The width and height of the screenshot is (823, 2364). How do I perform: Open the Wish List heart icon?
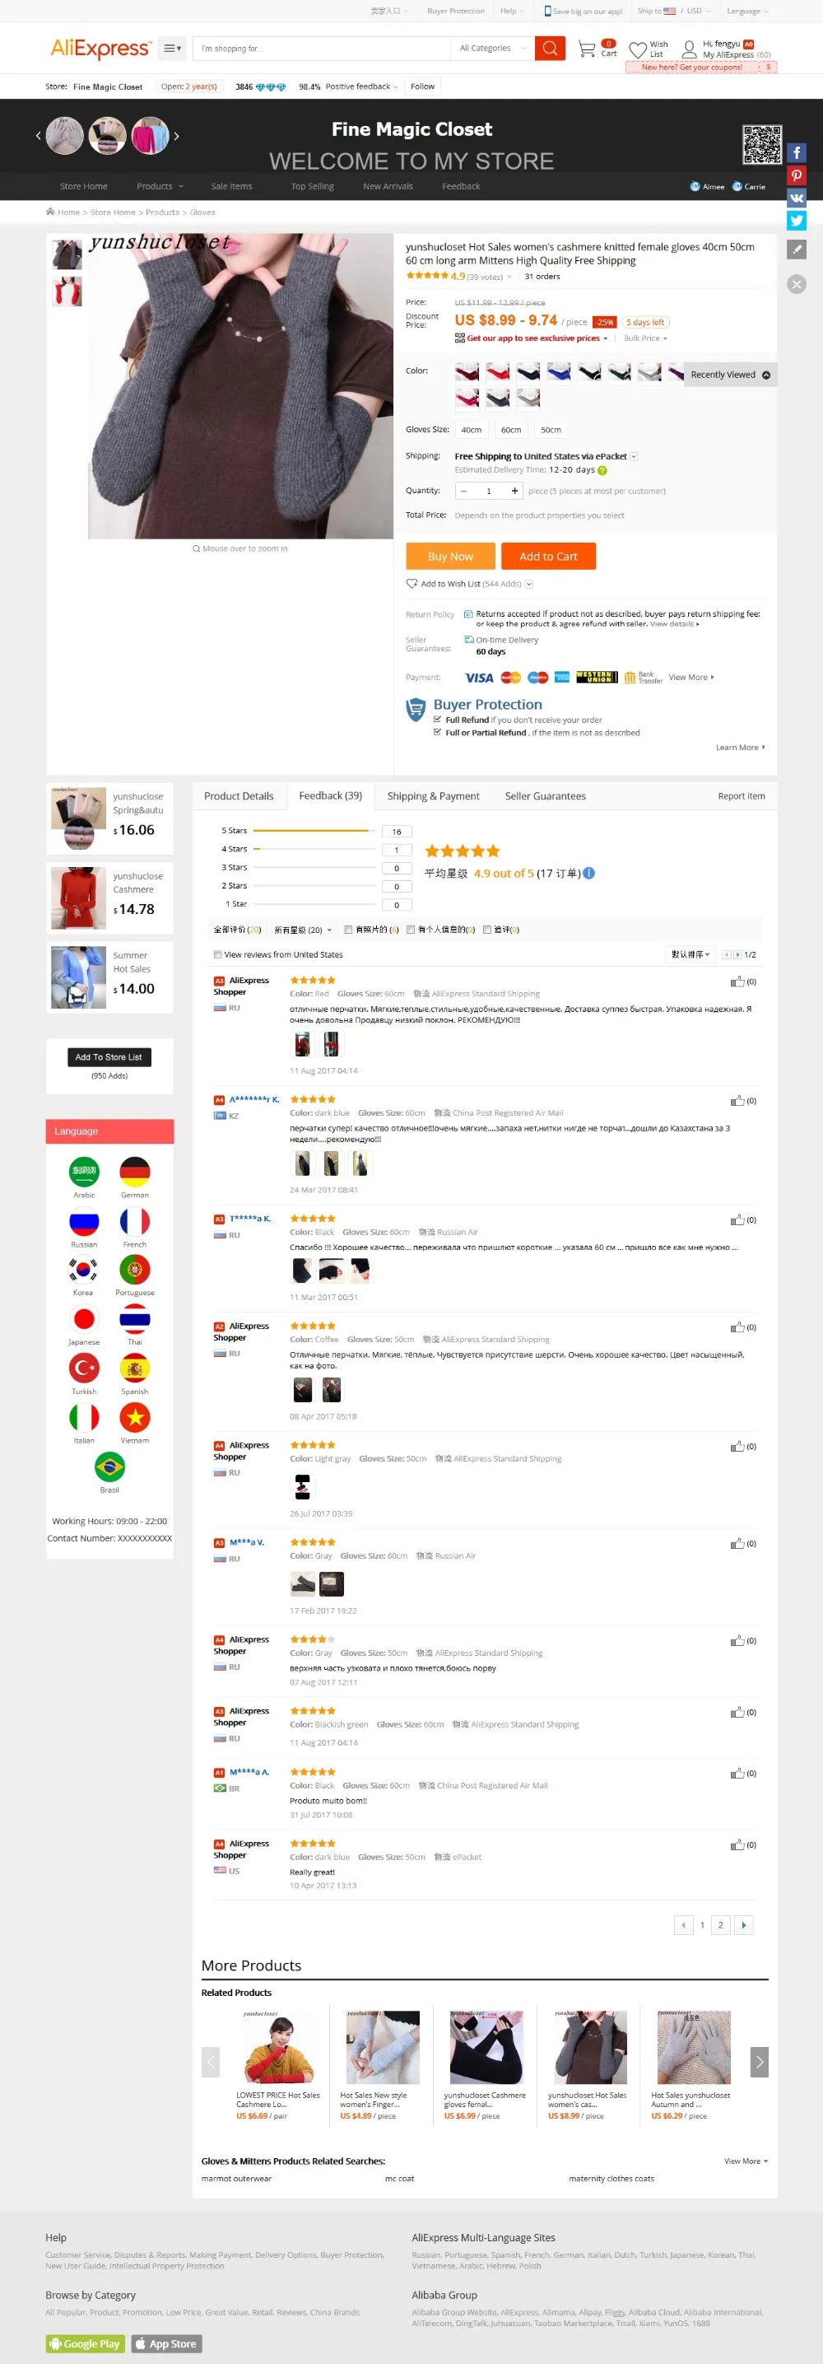(638, 49)
